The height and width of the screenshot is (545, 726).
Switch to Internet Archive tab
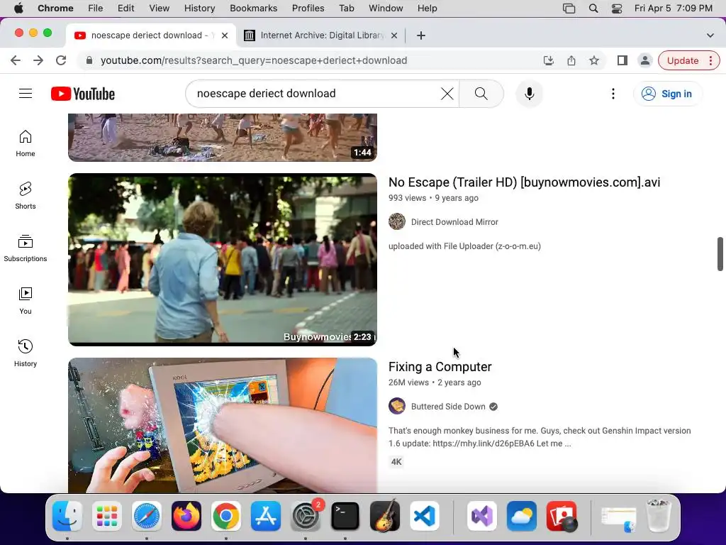pyautogui.click(x=321, y=35)
